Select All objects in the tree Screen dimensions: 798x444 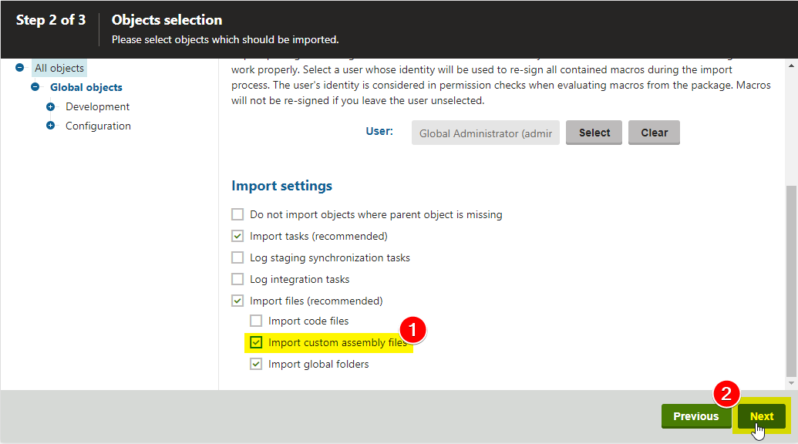point(59,69)
